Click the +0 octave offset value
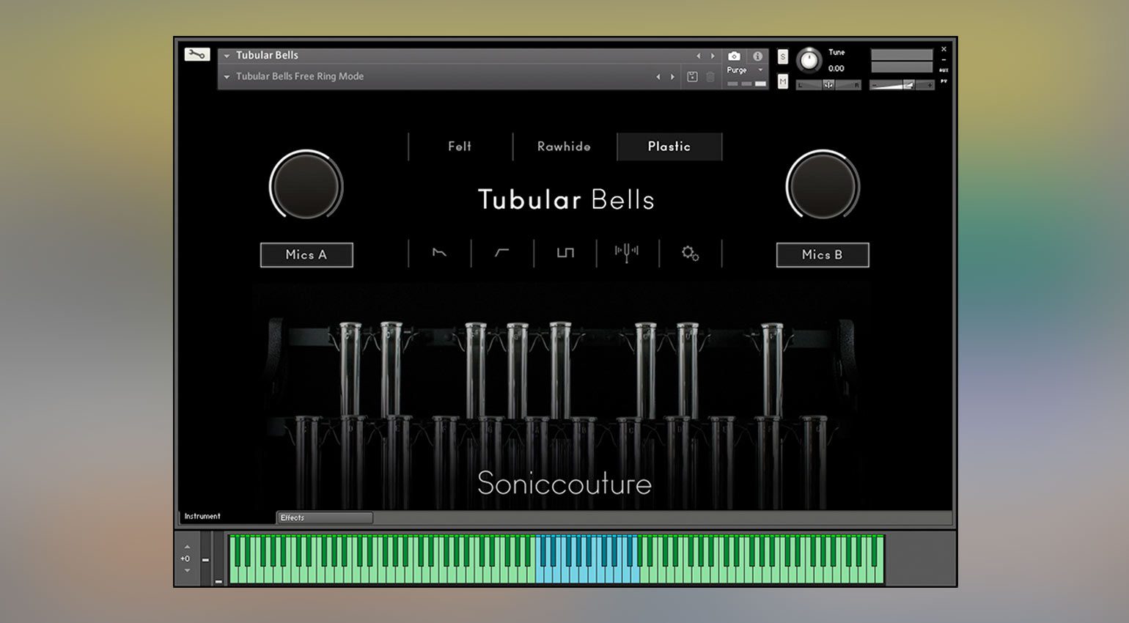 coord(185,559)
